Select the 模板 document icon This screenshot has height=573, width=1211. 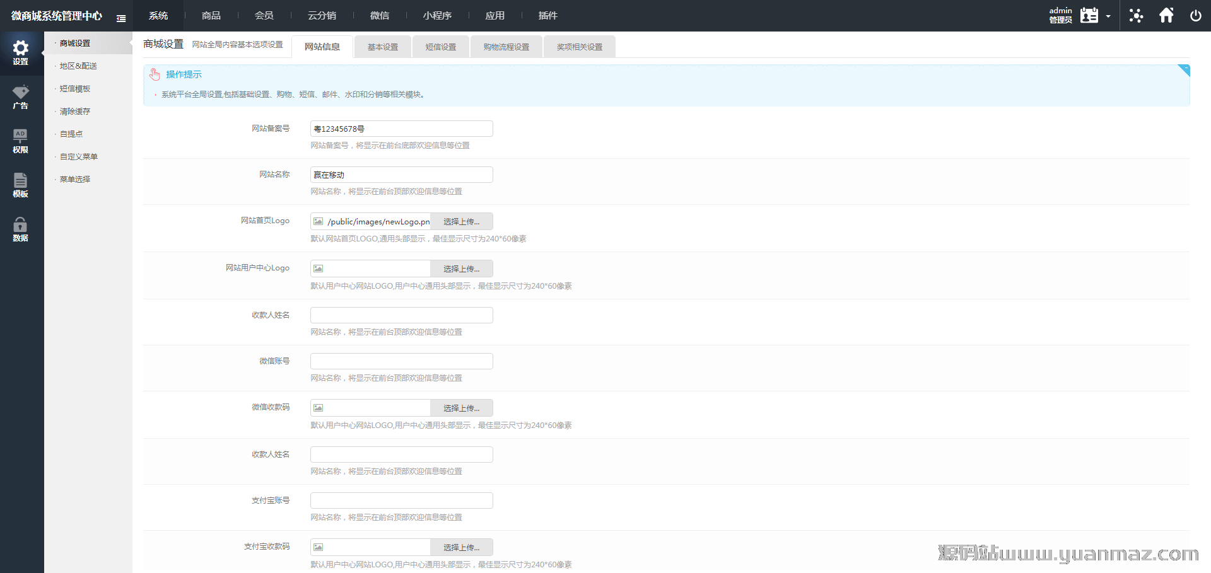pyautogui.click(x=21, y=181)
